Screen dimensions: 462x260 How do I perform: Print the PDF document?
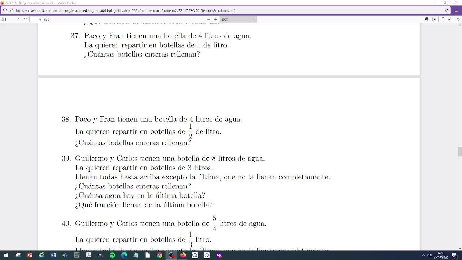click(427, 19)
